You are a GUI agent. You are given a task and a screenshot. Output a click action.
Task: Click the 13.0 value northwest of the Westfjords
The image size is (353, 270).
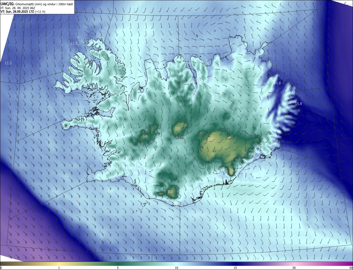[74, 44]
